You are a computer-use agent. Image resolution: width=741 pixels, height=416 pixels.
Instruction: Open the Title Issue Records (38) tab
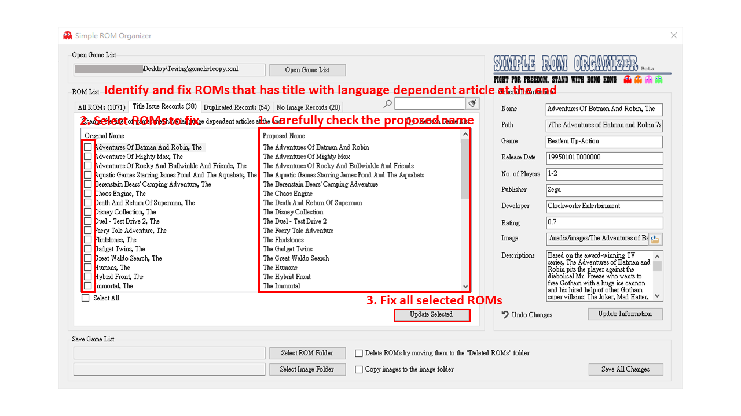[164, 106]
